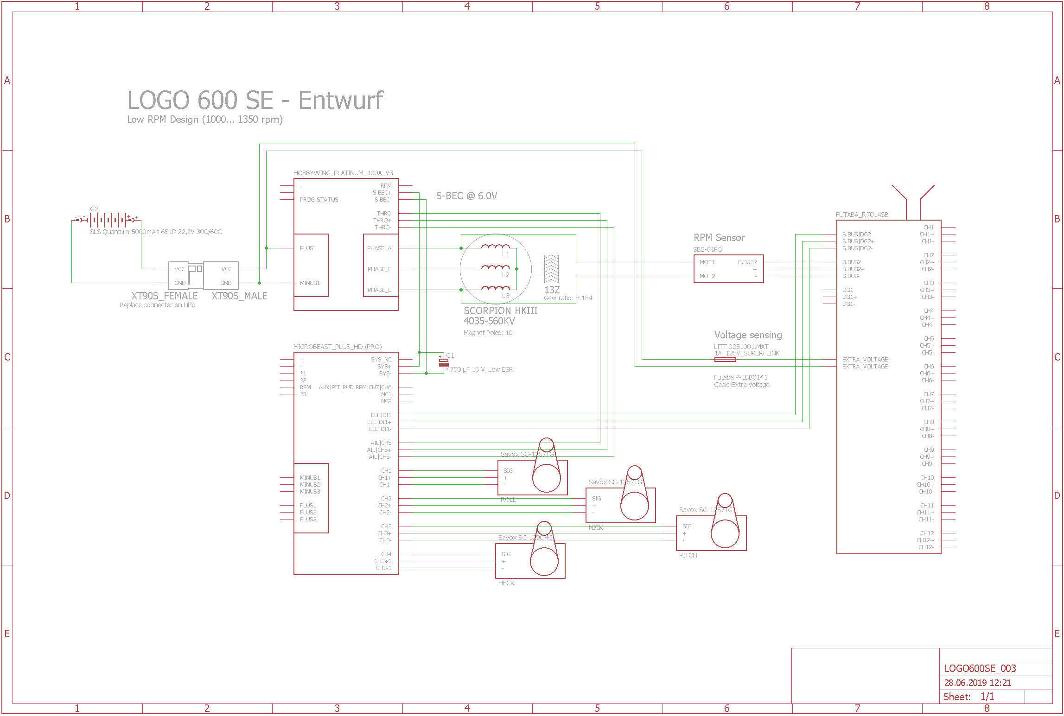Click the ROLL servo symbol
The image size is (1064, 716).
click(x=532, y=477)
